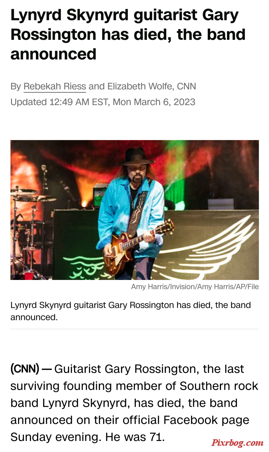Viewport: 269px width, 452px height.
Task: Click "CNN" at end of byline
Action: pos(186,86)
